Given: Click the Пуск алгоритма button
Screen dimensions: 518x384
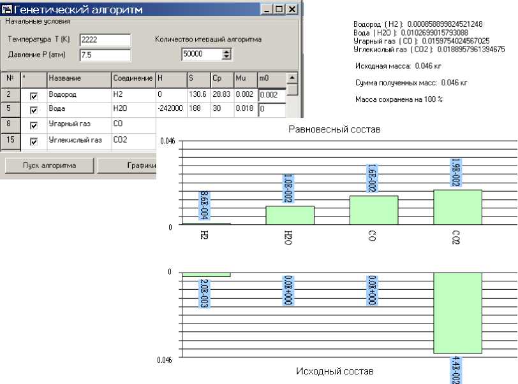Looking at the screenshot, I should (x=50, y=166).
